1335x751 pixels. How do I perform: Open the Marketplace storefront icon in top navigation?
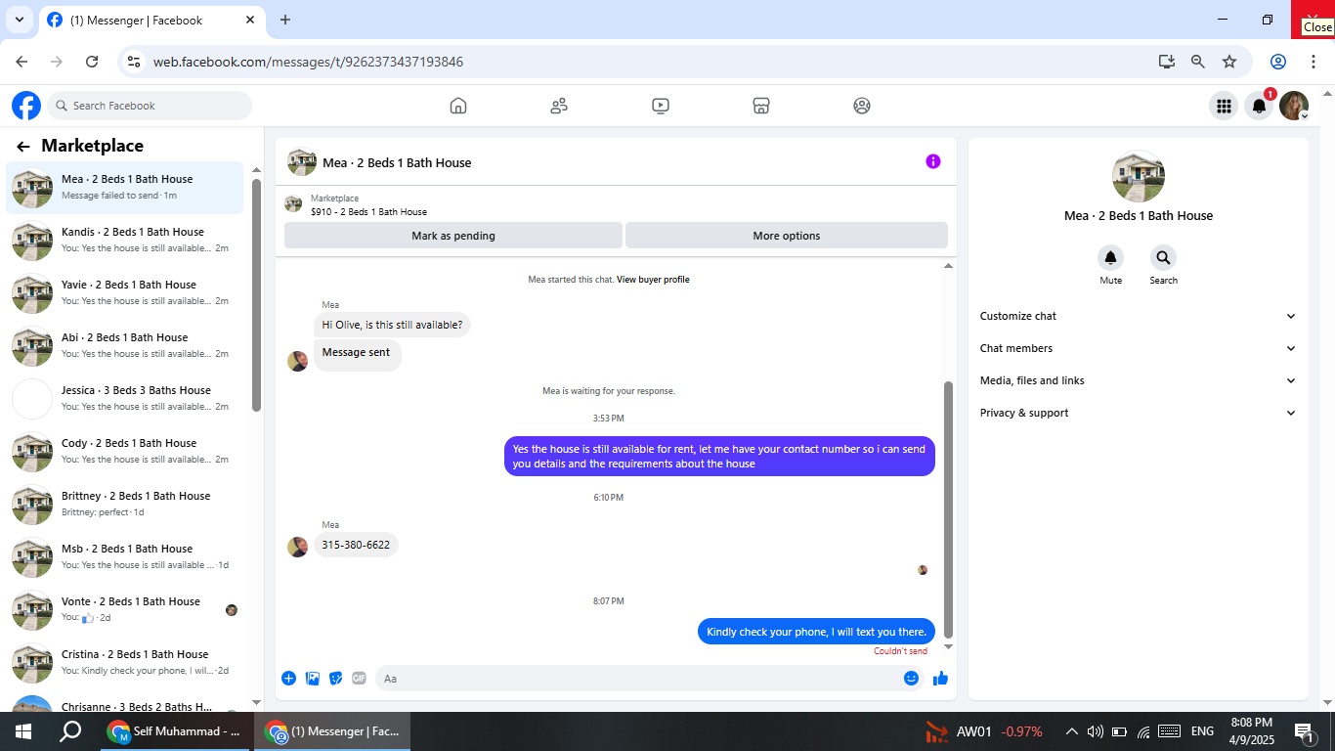click(x=761, y=106)
